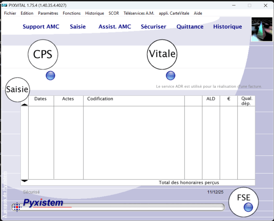Click the table's scroll down arrow

25,181
